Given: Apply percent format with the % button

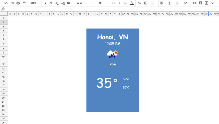Looking at the screenshot, I should pos(51,3).
